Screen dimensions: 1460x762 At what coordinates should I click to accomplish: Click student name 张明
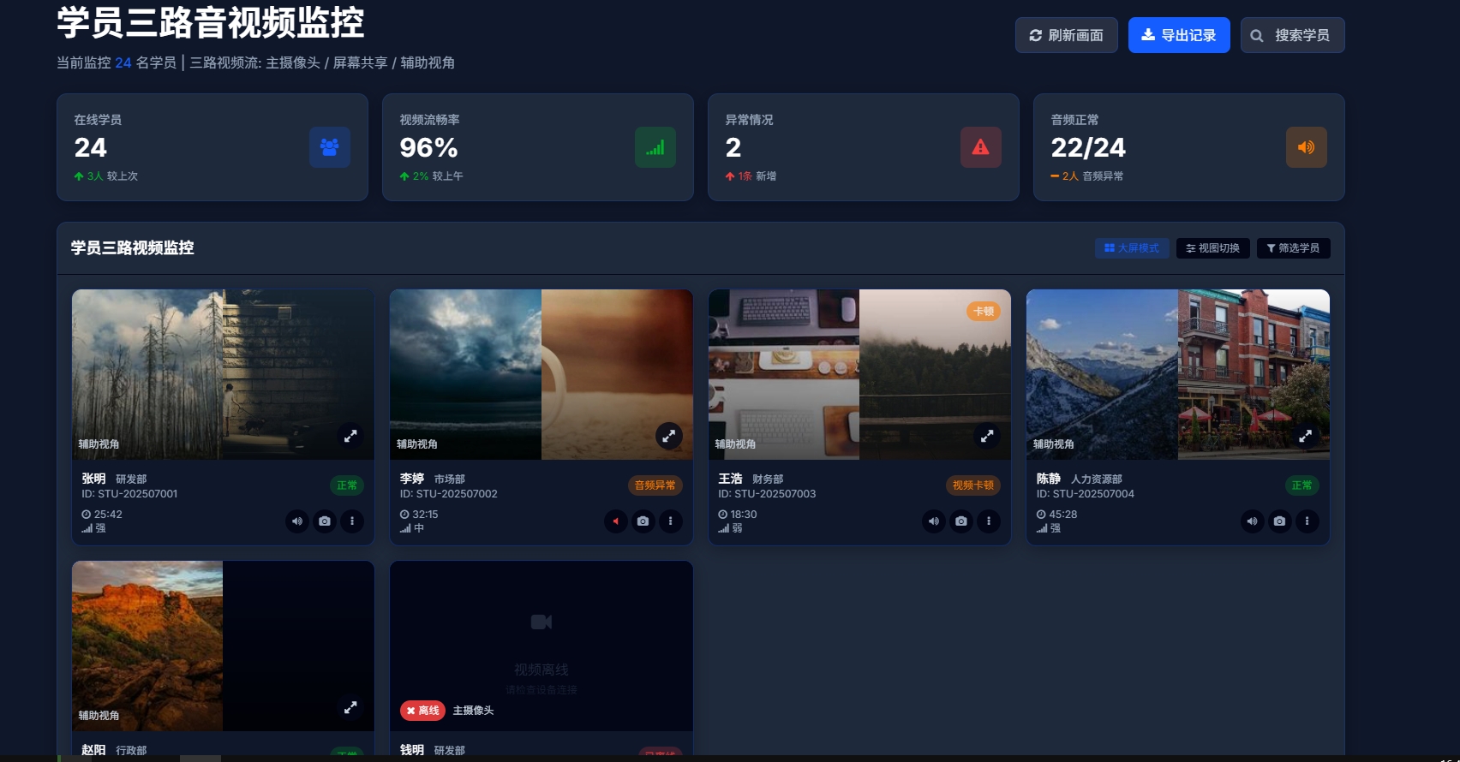click(93, 479)
